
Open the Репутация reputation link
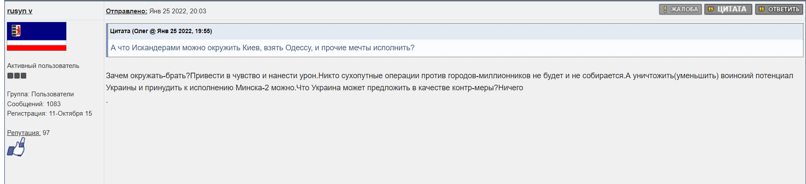[x=24, y=133]
